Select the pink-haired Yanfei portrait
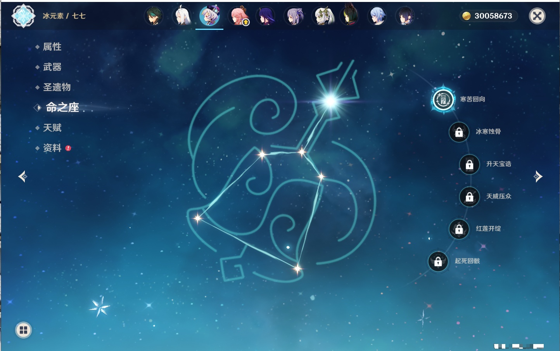 [238, 16]
